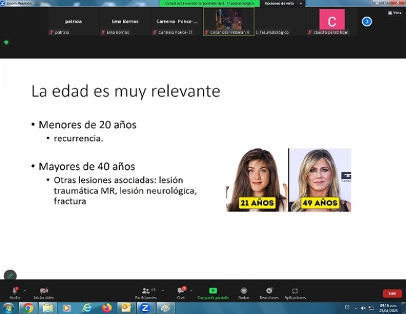Show next participants with blue arrow
This screenshot has height=314, width=406.
tap(367, 22)
